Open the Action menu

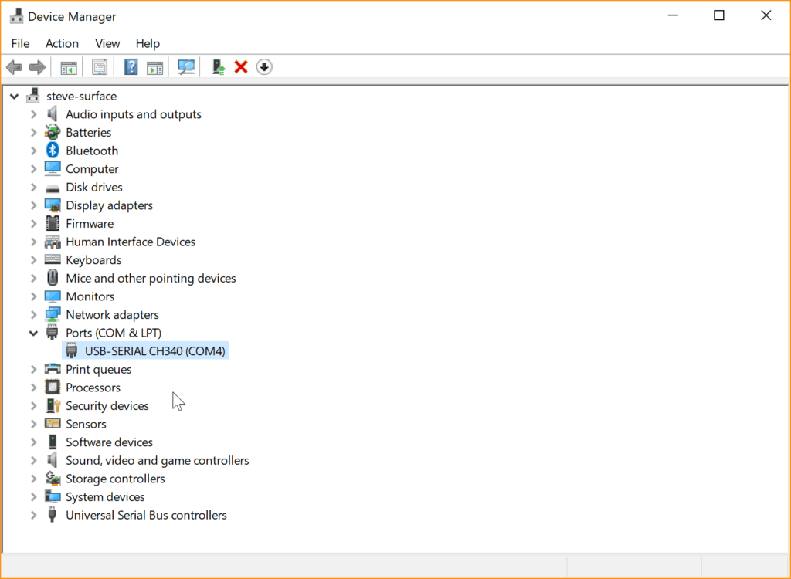point(62,43)
